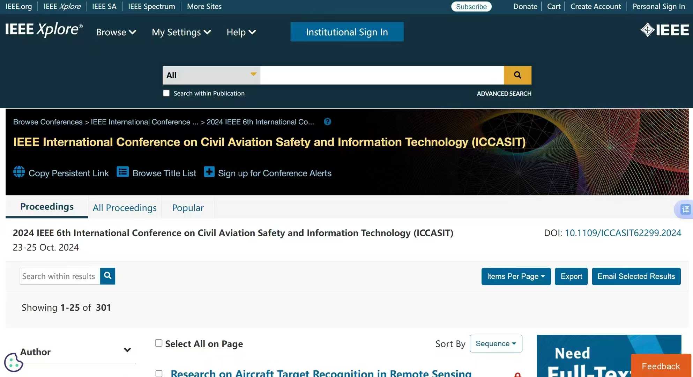Check Select All on Page
Image resolution: width=693 pixels, height=377 pixels.
pos(158,343)
